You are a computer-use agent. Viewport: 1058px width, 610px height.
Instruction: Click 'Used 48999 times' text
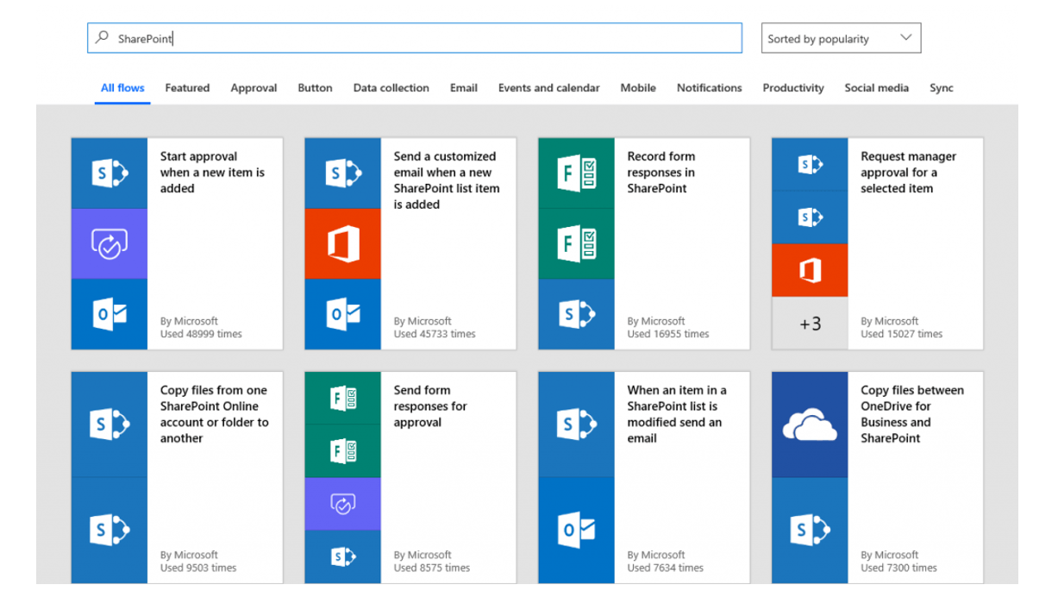click(201, 334)
